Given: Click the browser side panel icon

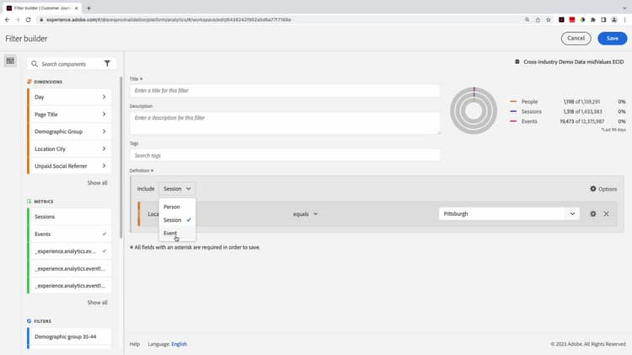Looking at the screenshot, I should (603, 19).
